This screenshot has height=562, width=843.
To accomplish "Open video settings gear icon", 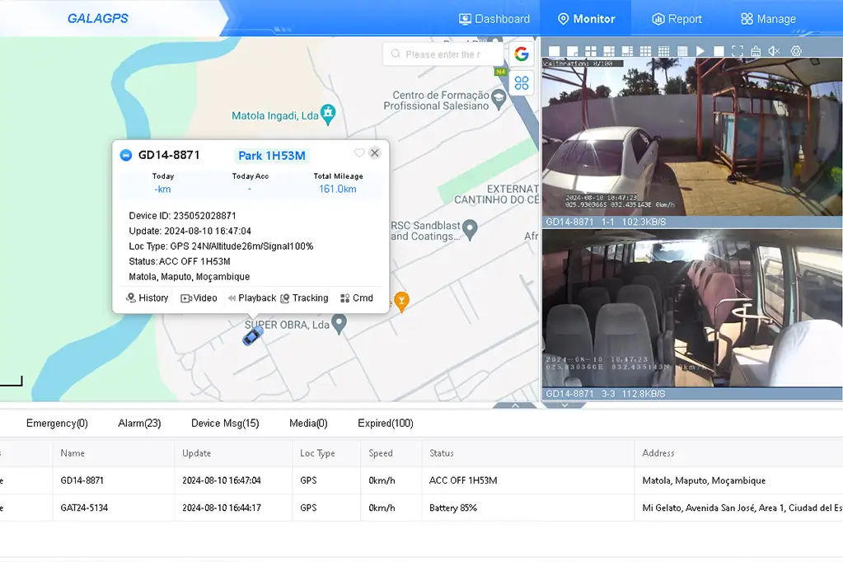I will point(796,51).
